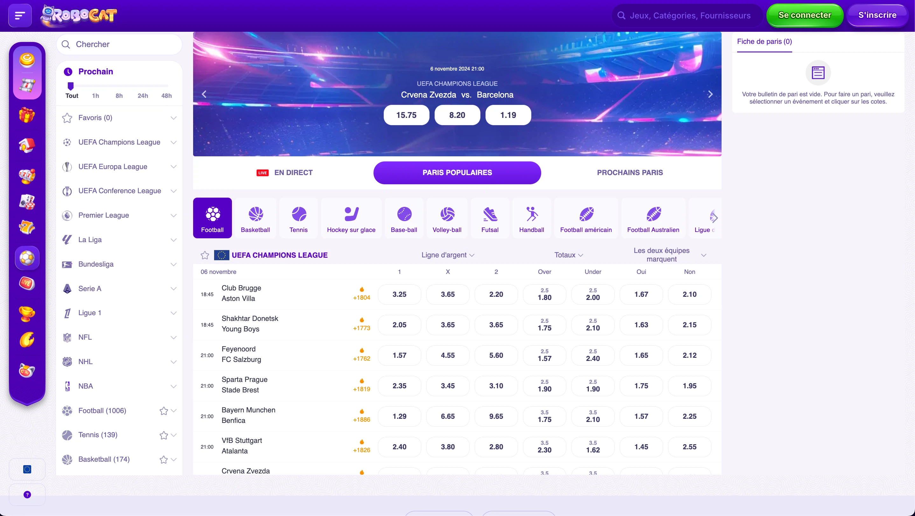Select the Handball sport tile
The width and height of the screenshot is (915, 516).
tap(531, 218)
